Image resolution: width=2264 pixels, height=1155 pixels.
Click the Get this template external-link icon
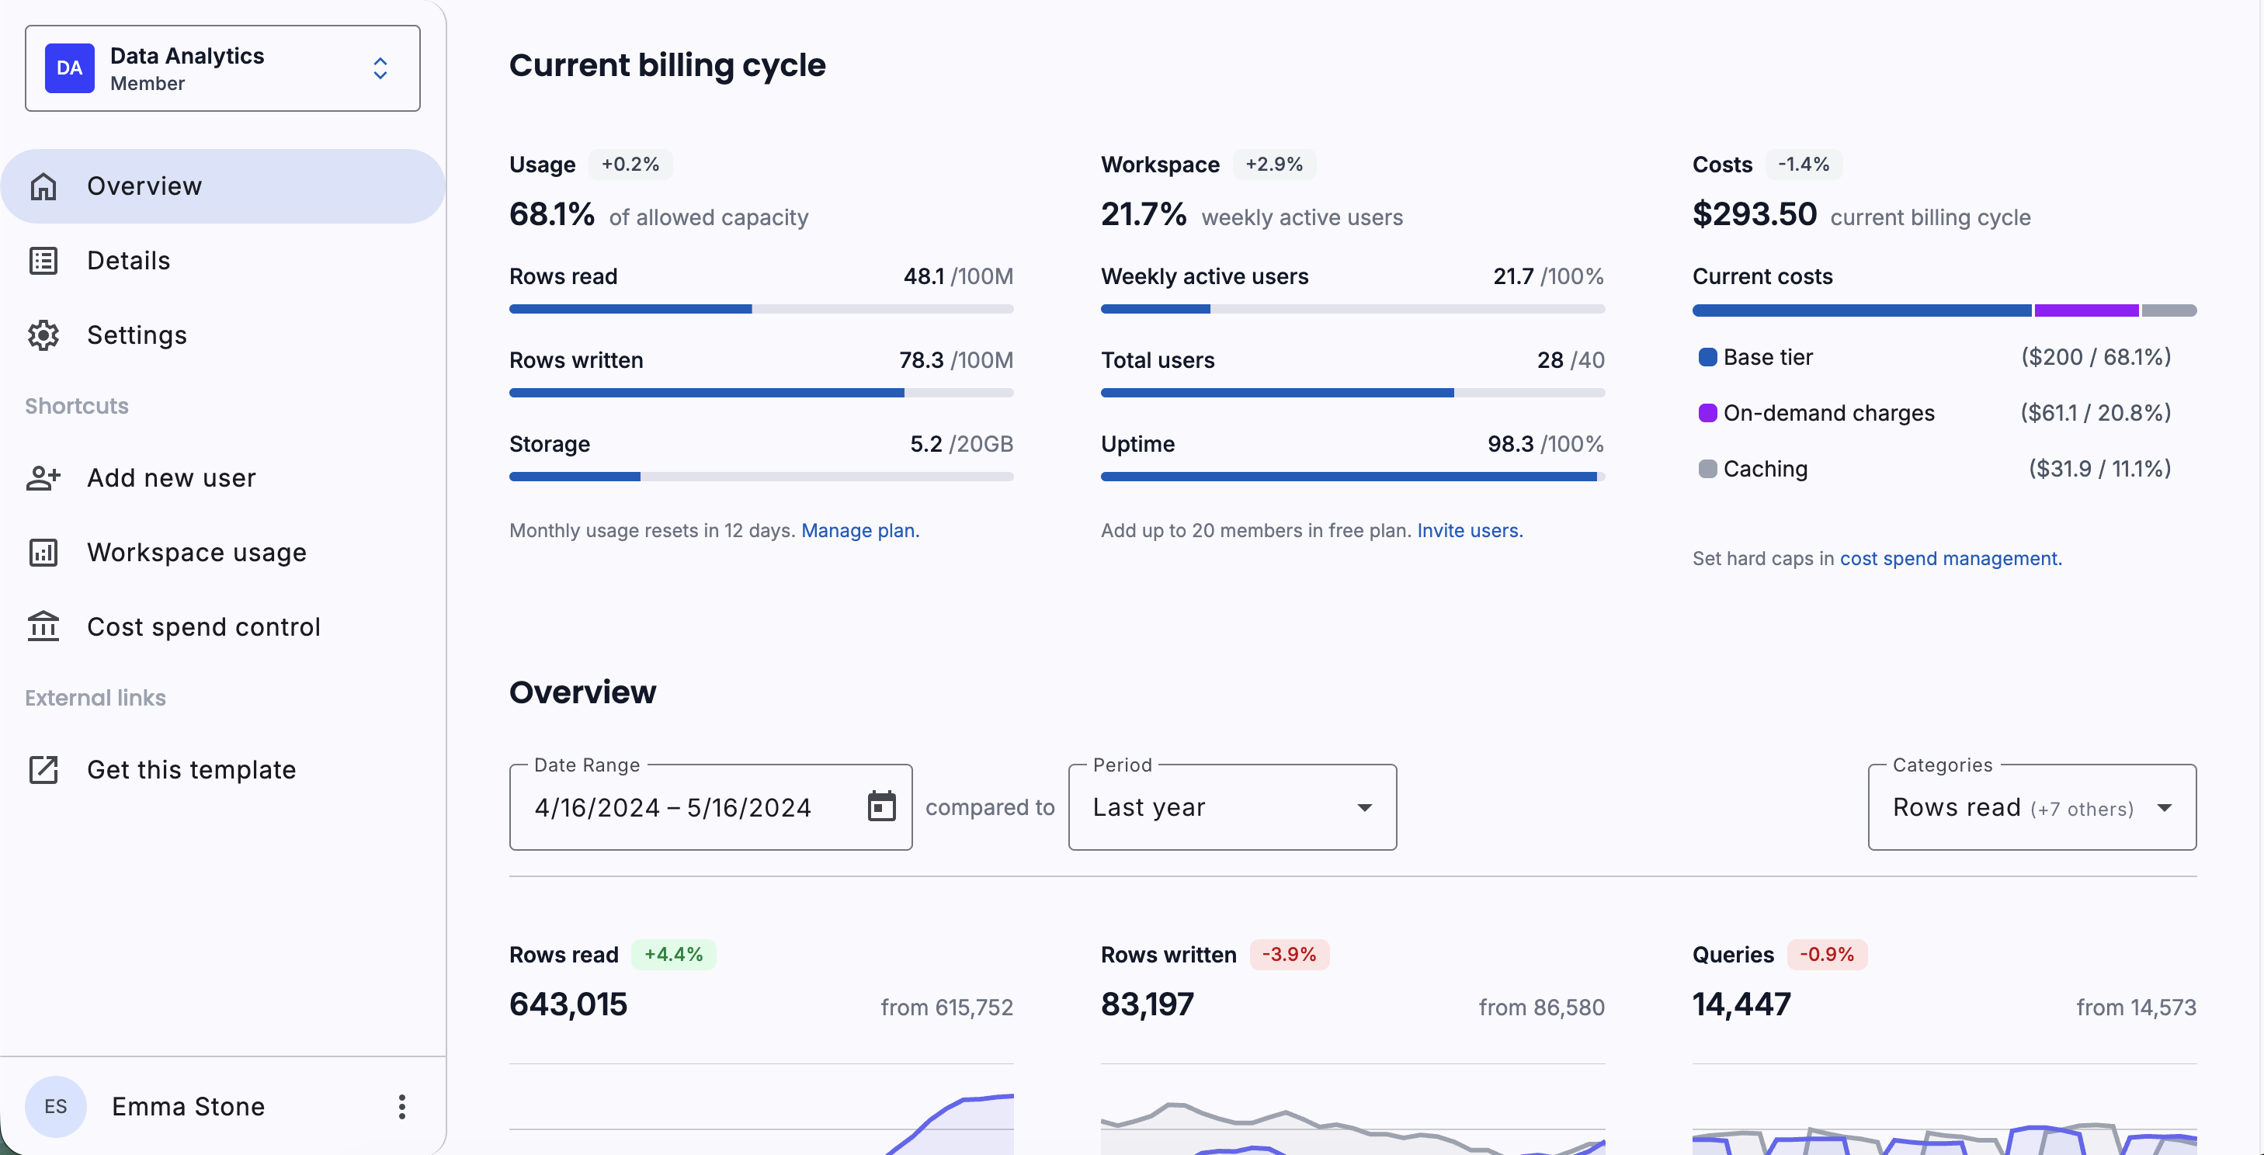point(43,769)
